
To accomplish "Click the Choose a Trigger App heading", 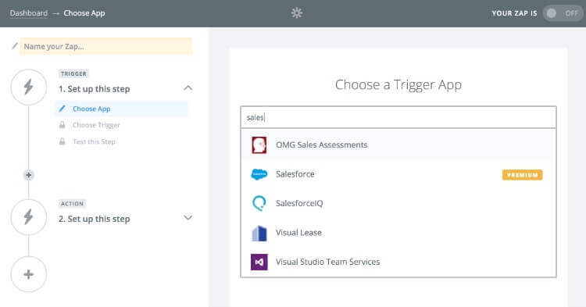I will click(x=398, y=85).
